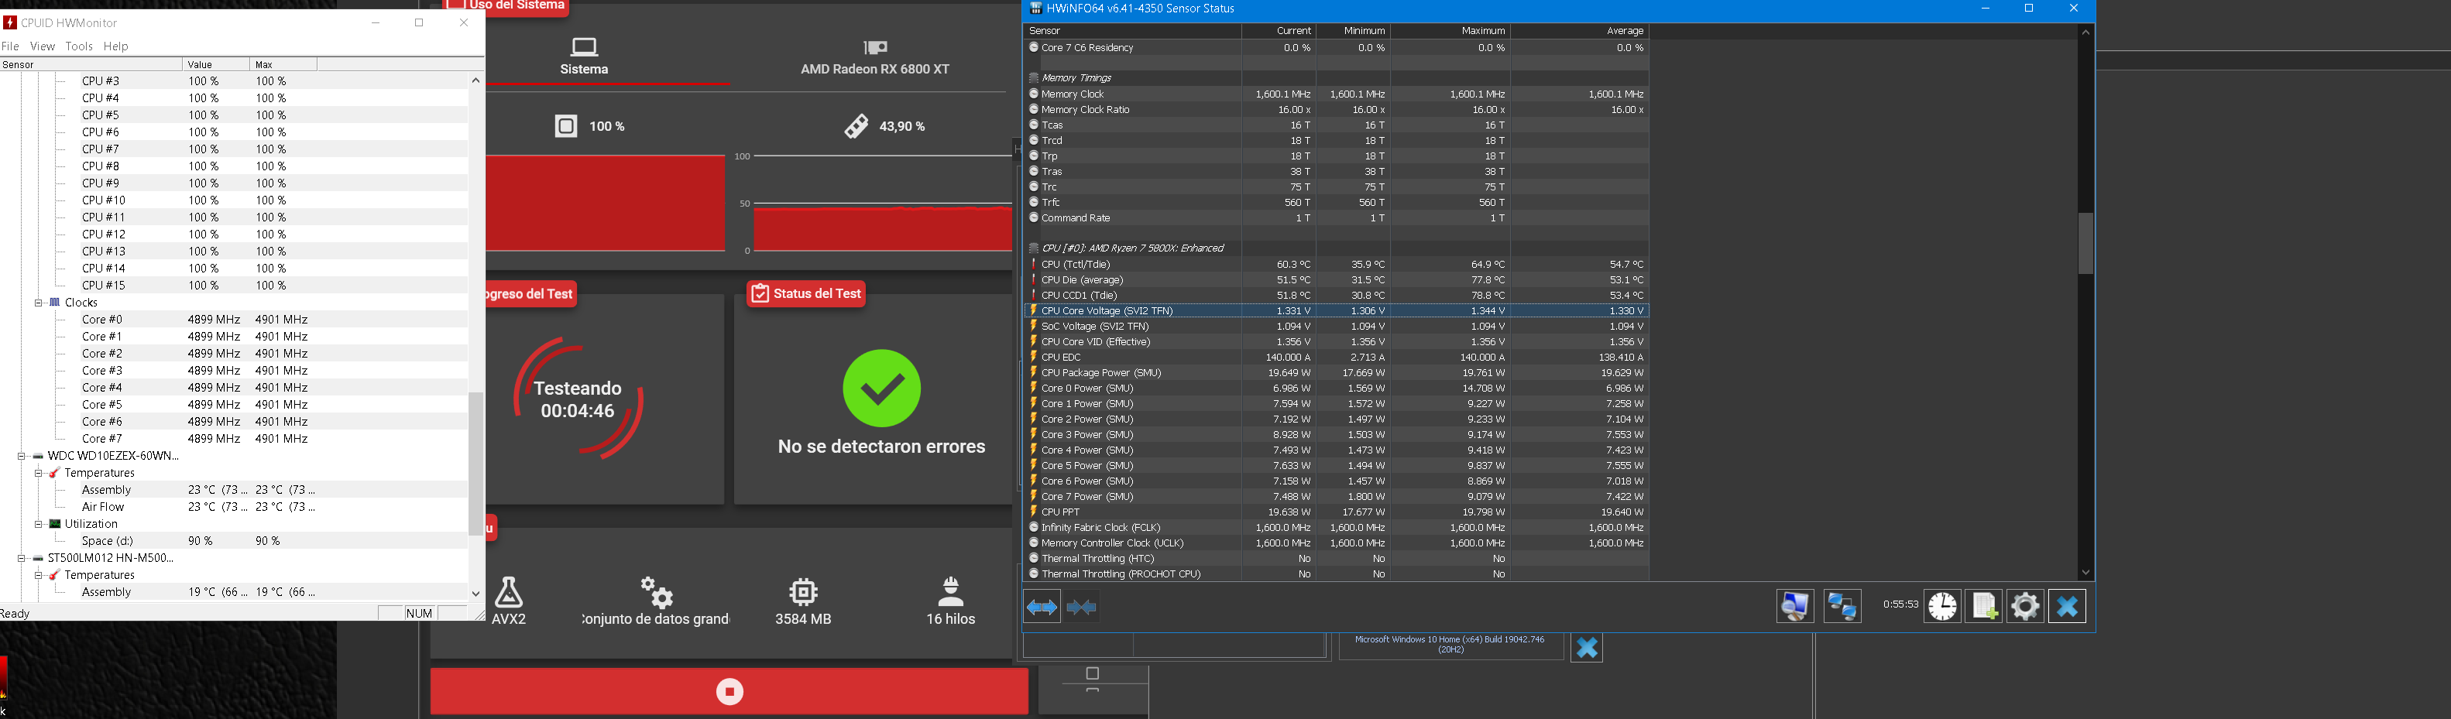Click the AVX2 flask icon in OCCT
The height and width of the screenshot is (719, 2451).
[509, 591]
